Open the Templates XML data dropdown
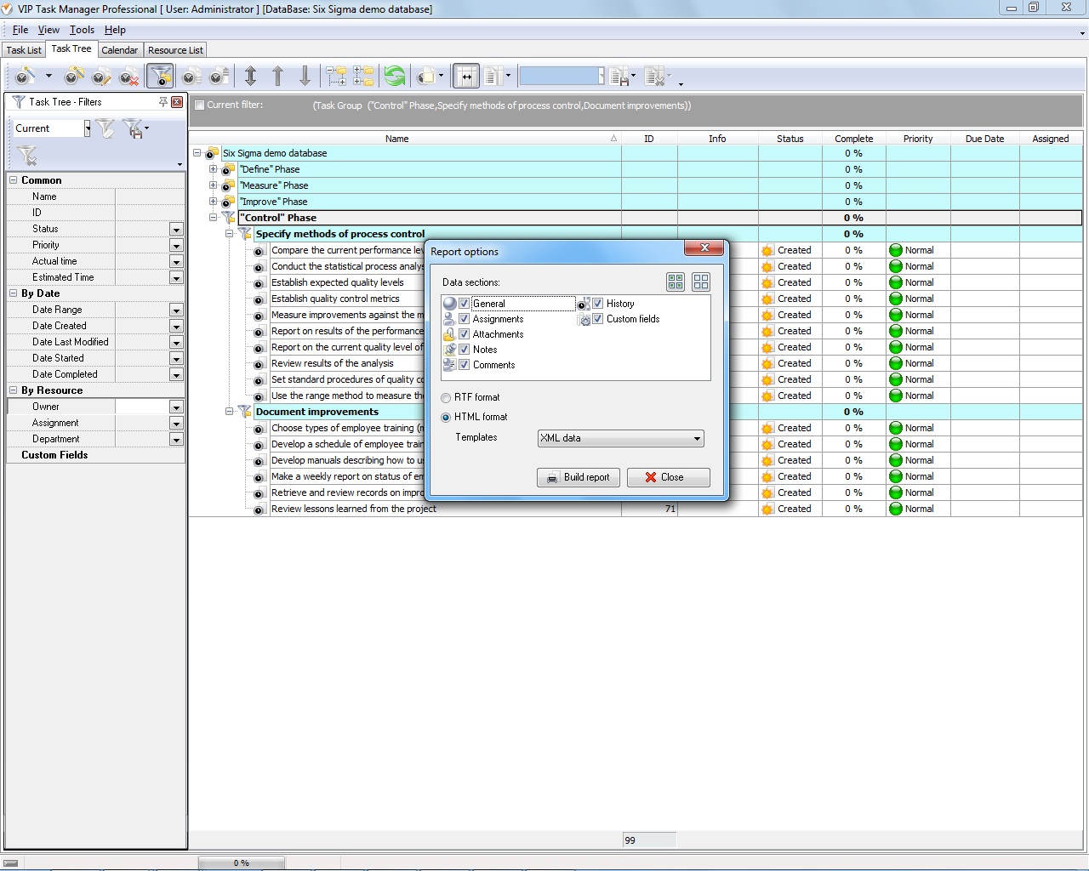Screen dimensions: 1089x871 [x=697, y=439]
